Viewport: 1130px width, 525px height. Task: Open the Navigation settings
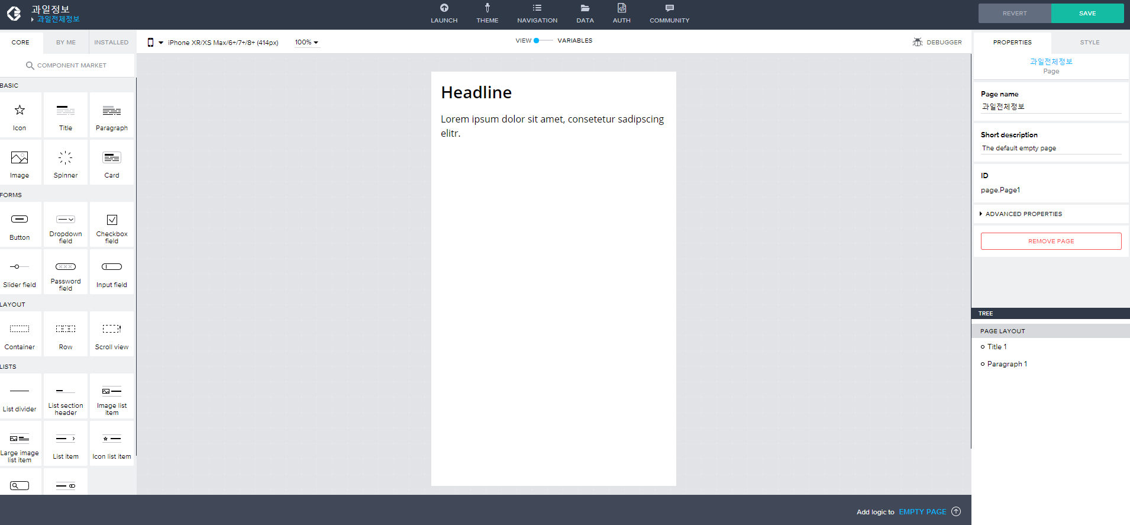click(537, 14)
